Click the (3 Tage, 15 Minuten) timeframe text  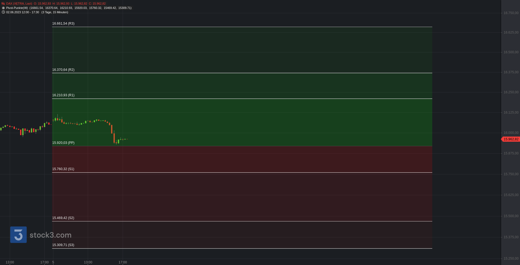pos(55,12)
